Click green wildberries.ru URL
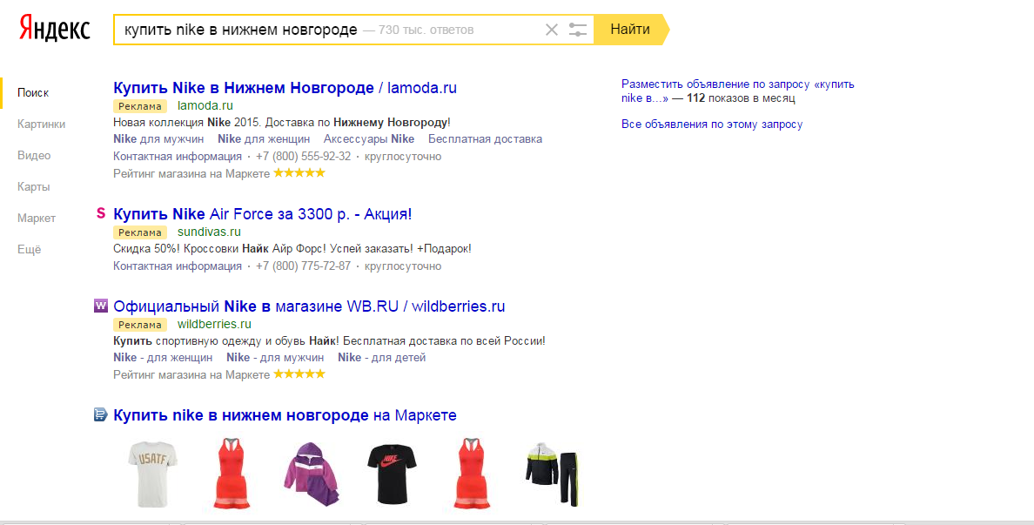This screenshot has width=1034, height=525. [x=214, y=325]
